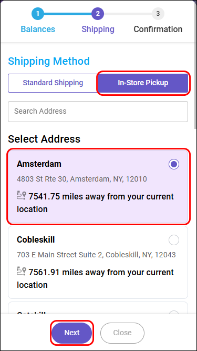The image size is (197, 351).
Task: Open the Confirmation step label
Action: coord(158,29)
